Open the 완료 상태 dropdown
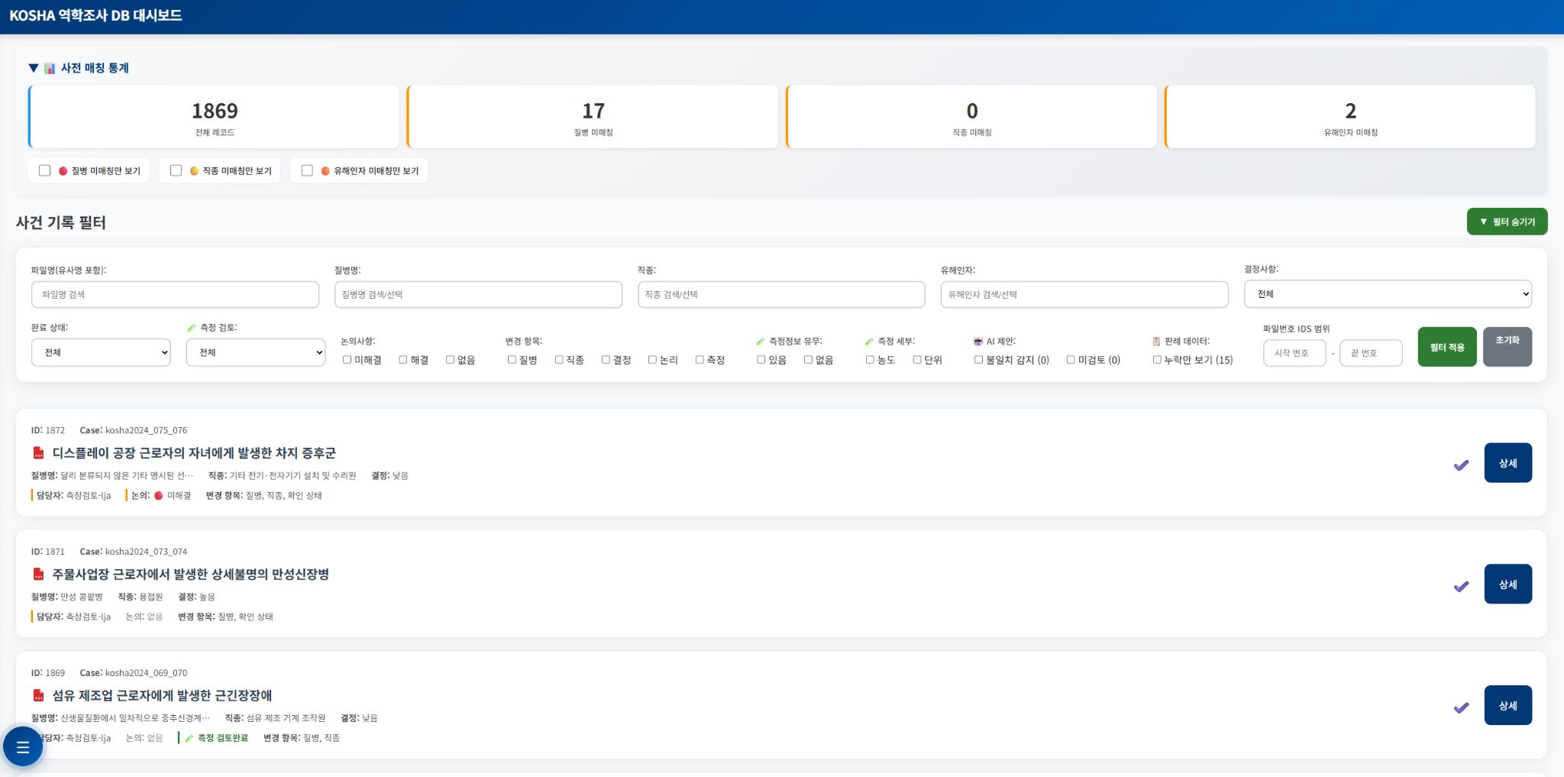 coord(101,352)
